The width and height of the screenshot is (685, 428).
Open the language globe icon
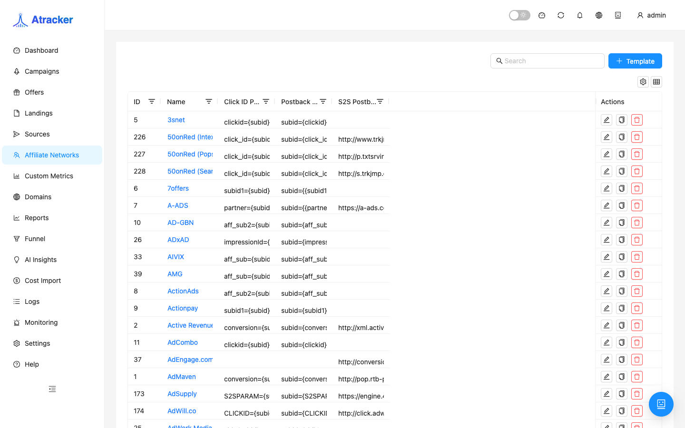click(599, 15)
